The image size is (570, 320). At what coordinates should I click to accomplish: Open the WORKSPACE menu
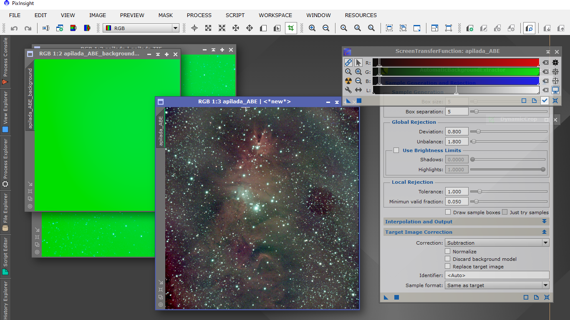click(275, 15)
